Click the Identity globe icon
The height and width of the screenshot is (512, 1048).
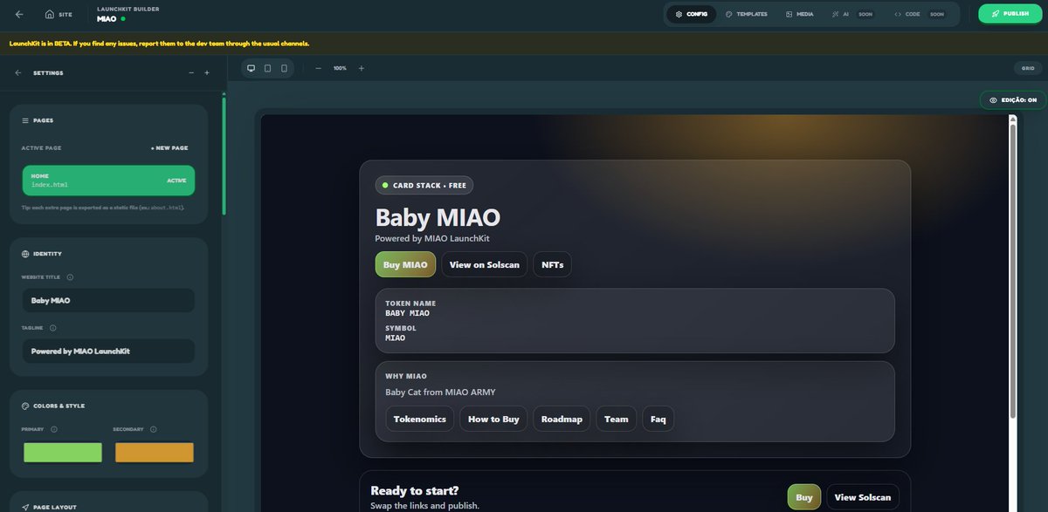click(25, 254)
